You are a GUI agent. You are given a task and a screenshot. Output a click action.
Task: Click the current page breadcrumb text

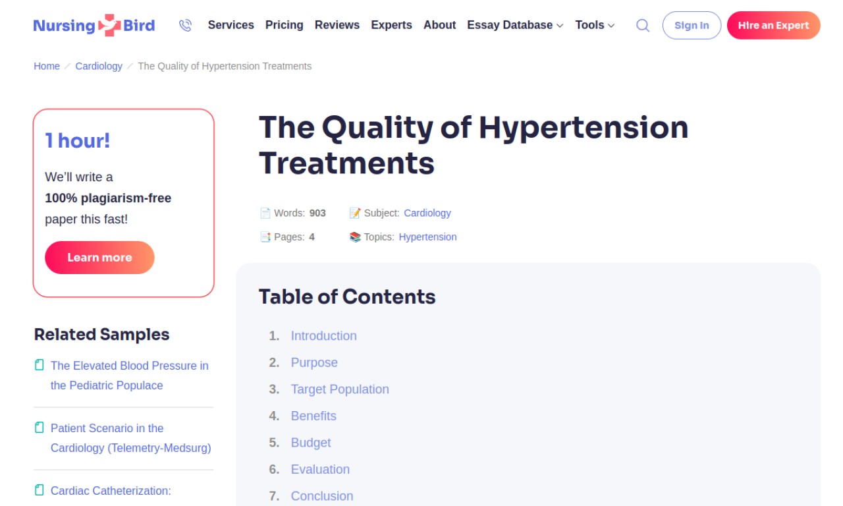click(225, 66)
